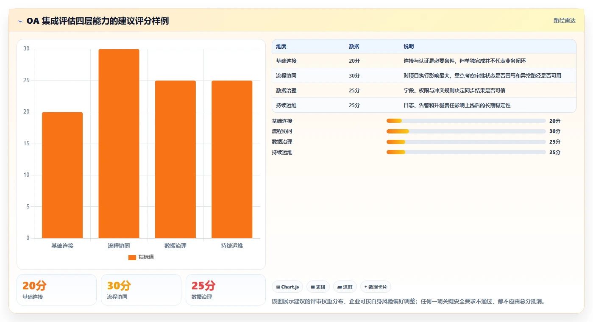Click the 持续运维 progress bar
Screen dimensions: 593x322
466,152
